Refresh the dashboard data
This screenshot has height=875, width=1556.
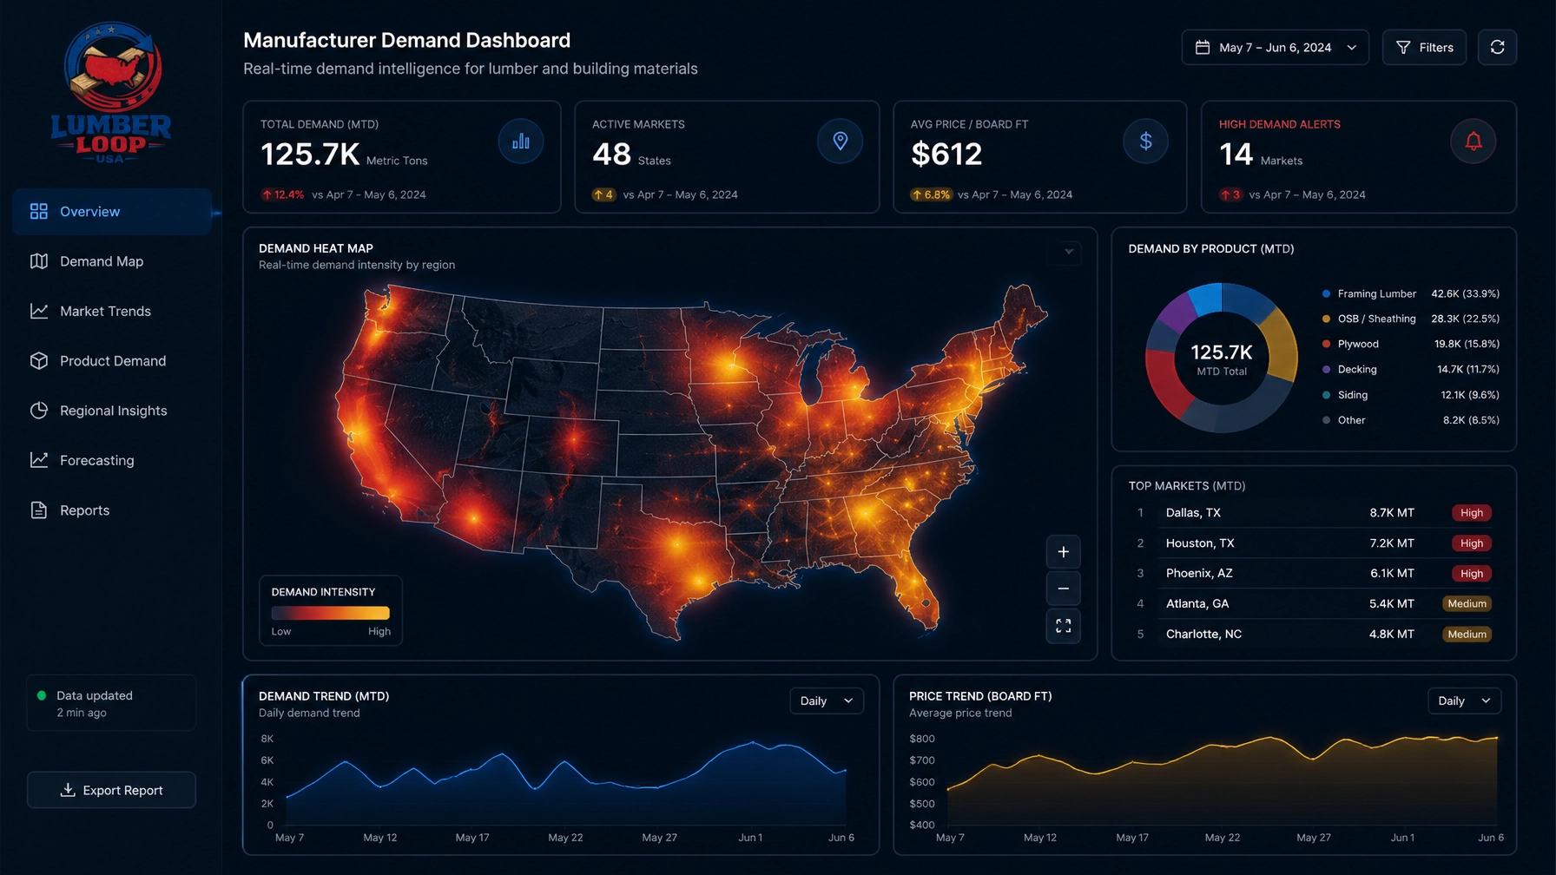pos(1498,48)
